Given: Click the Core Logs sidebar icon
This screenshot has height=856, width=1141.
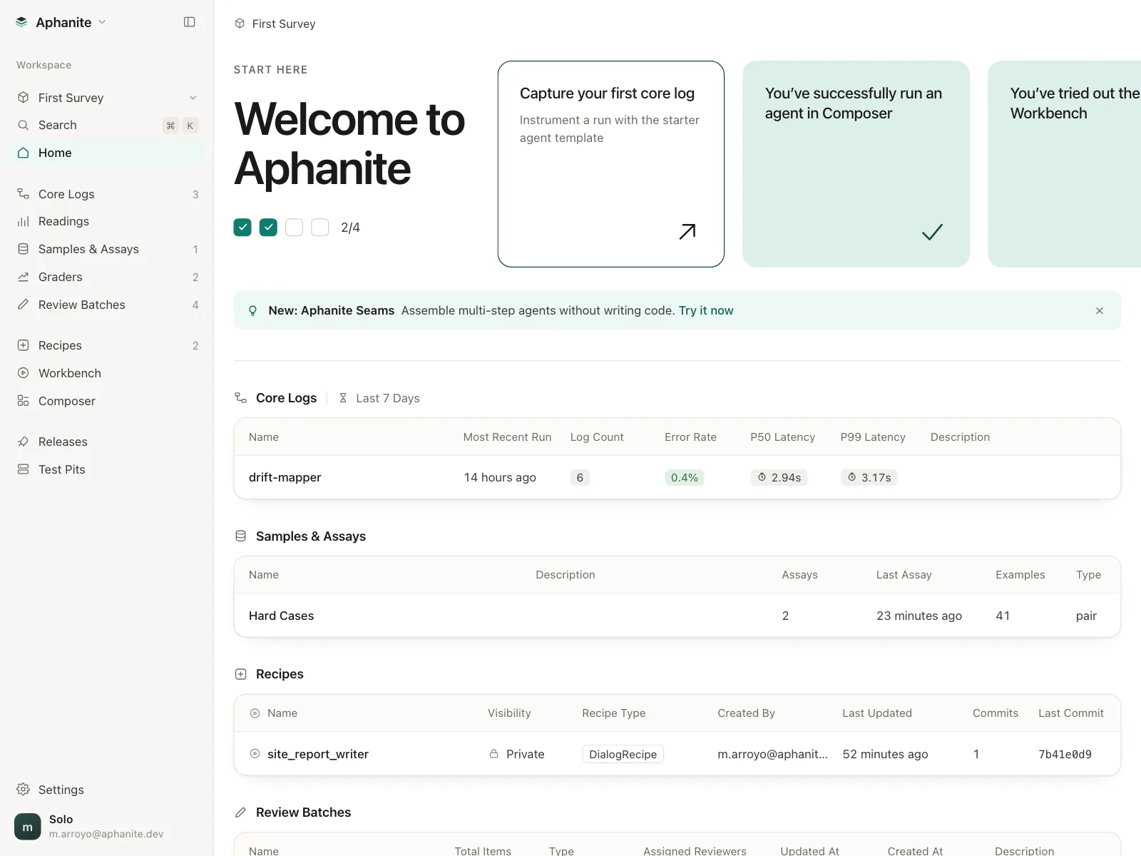Looking at the screenshot, I should (x=24, y=194).
